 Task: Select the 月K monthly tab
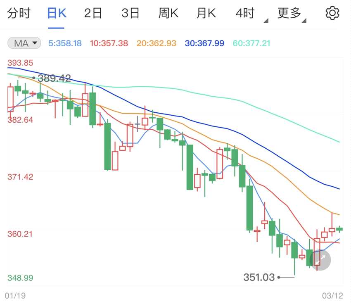point(206,14)
